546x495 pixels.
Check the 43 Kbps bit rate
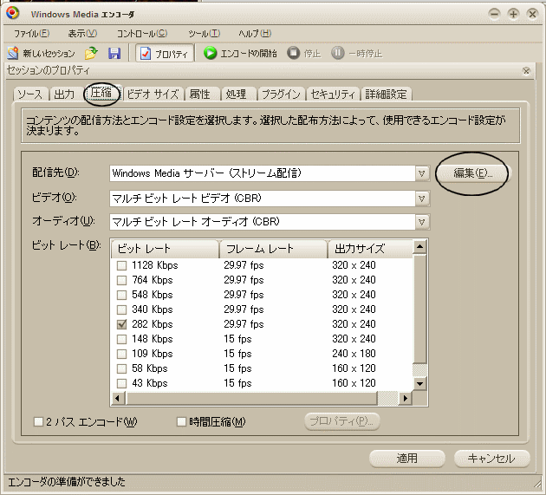click(x=122, y=383)
